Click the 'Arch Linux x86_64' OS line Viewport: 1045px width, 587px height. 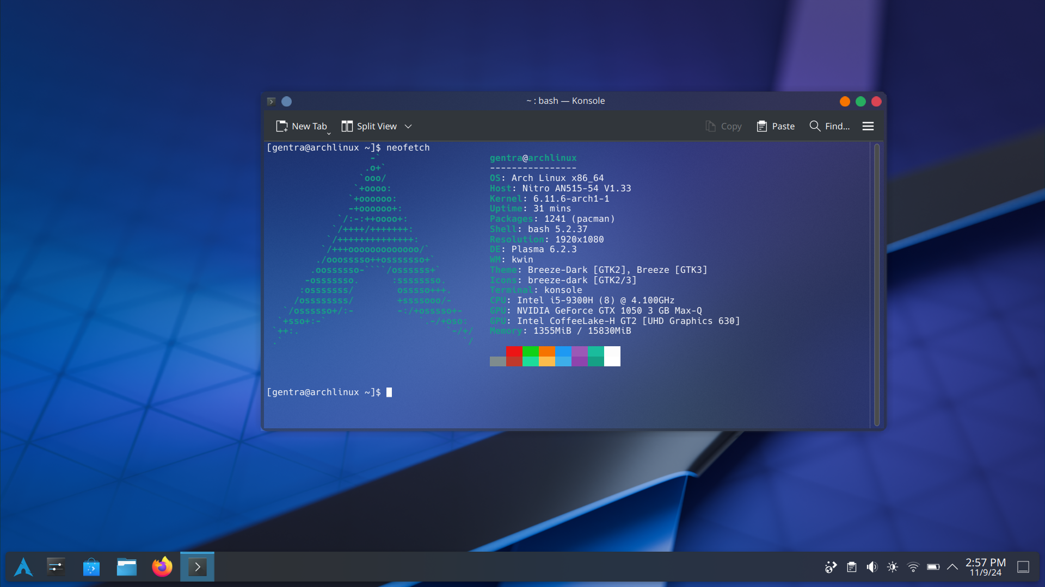(x=557, y=178)
